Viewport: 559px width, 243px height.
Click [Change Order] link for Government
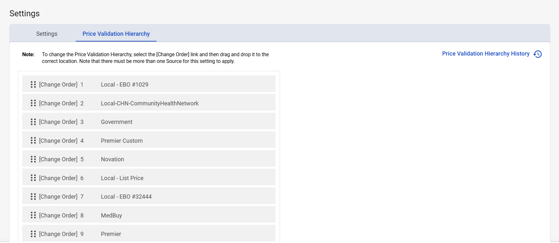[x=58, y=122]
